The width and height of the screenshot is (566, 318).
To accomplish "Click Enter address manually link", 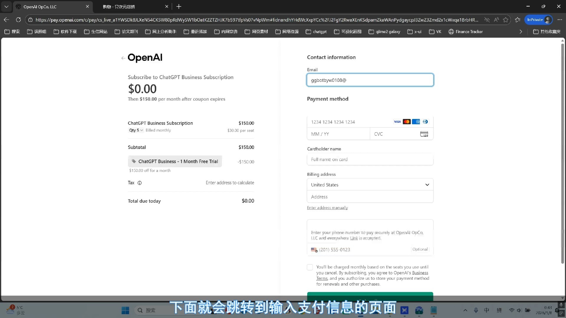I will 327,208.
